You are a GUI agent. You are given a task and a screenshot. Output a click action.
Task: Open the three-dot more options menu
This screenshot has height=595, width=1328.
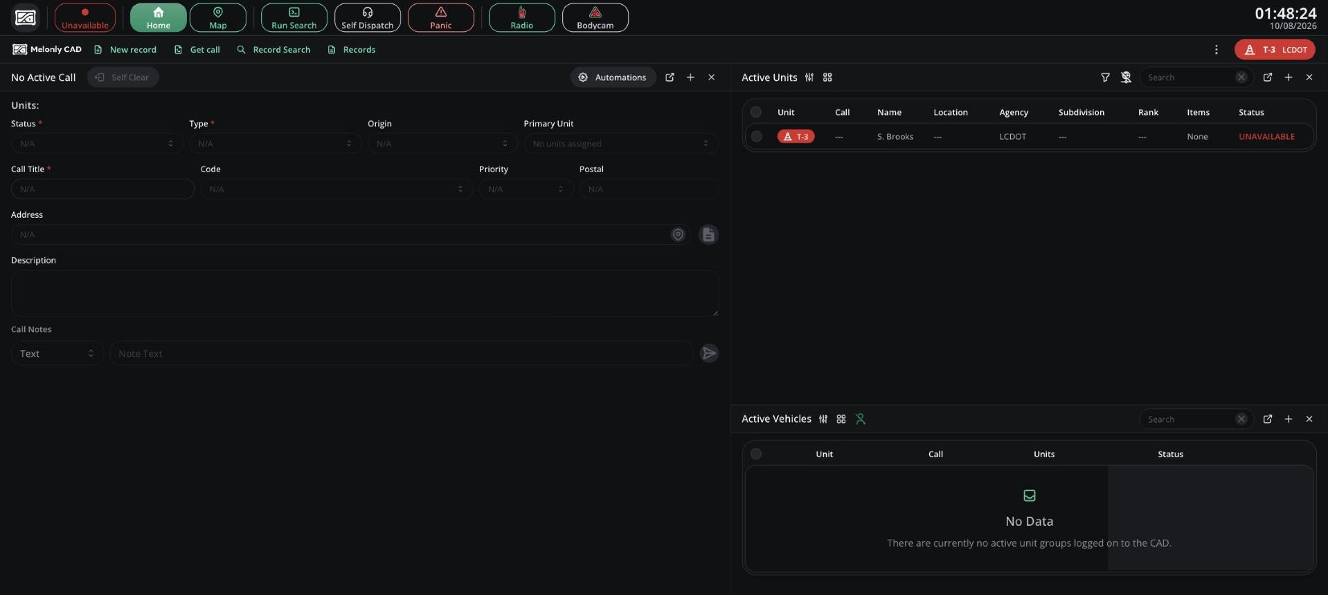pos(1217,50)
